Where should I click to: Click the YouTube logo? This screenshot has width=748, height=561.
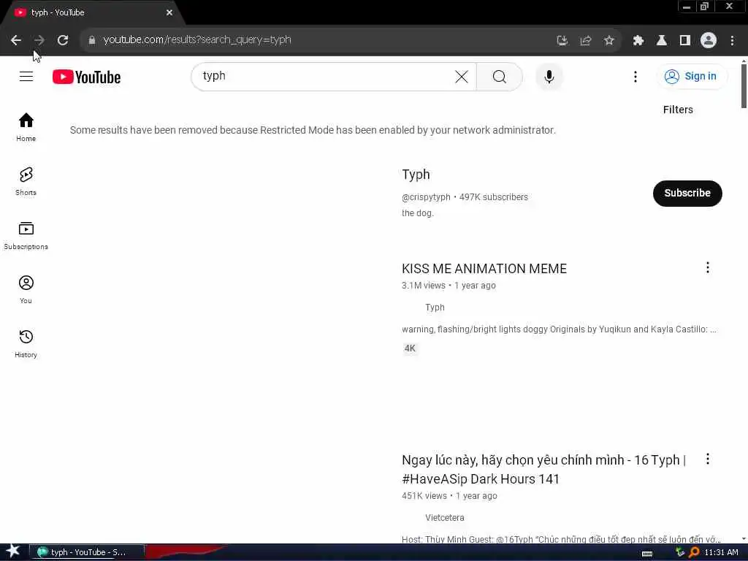point(86,77)
